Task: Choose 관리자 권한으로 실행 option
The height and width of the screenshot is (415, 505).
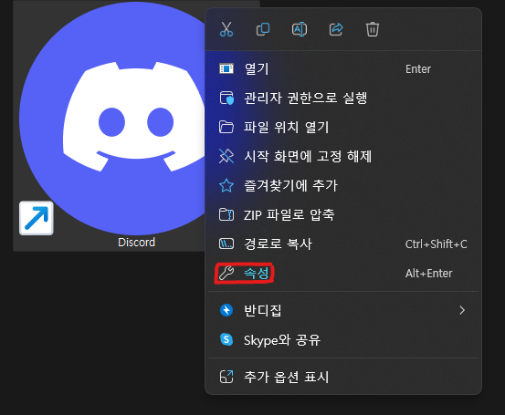Action: pos(343,98)
